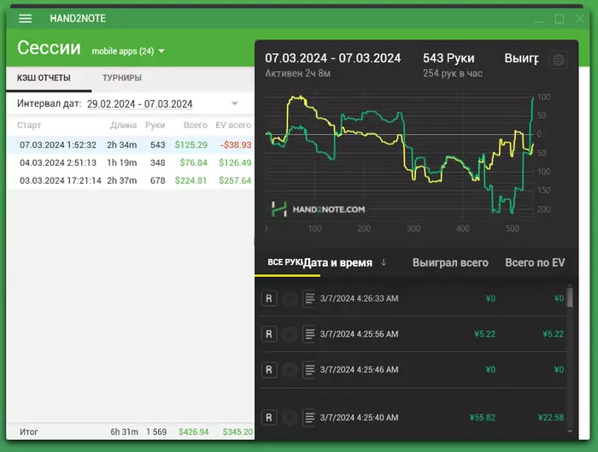The height and width of the screenshot is (452, 598).
Task: Click the Сессии page title
Action: [49, 48]
